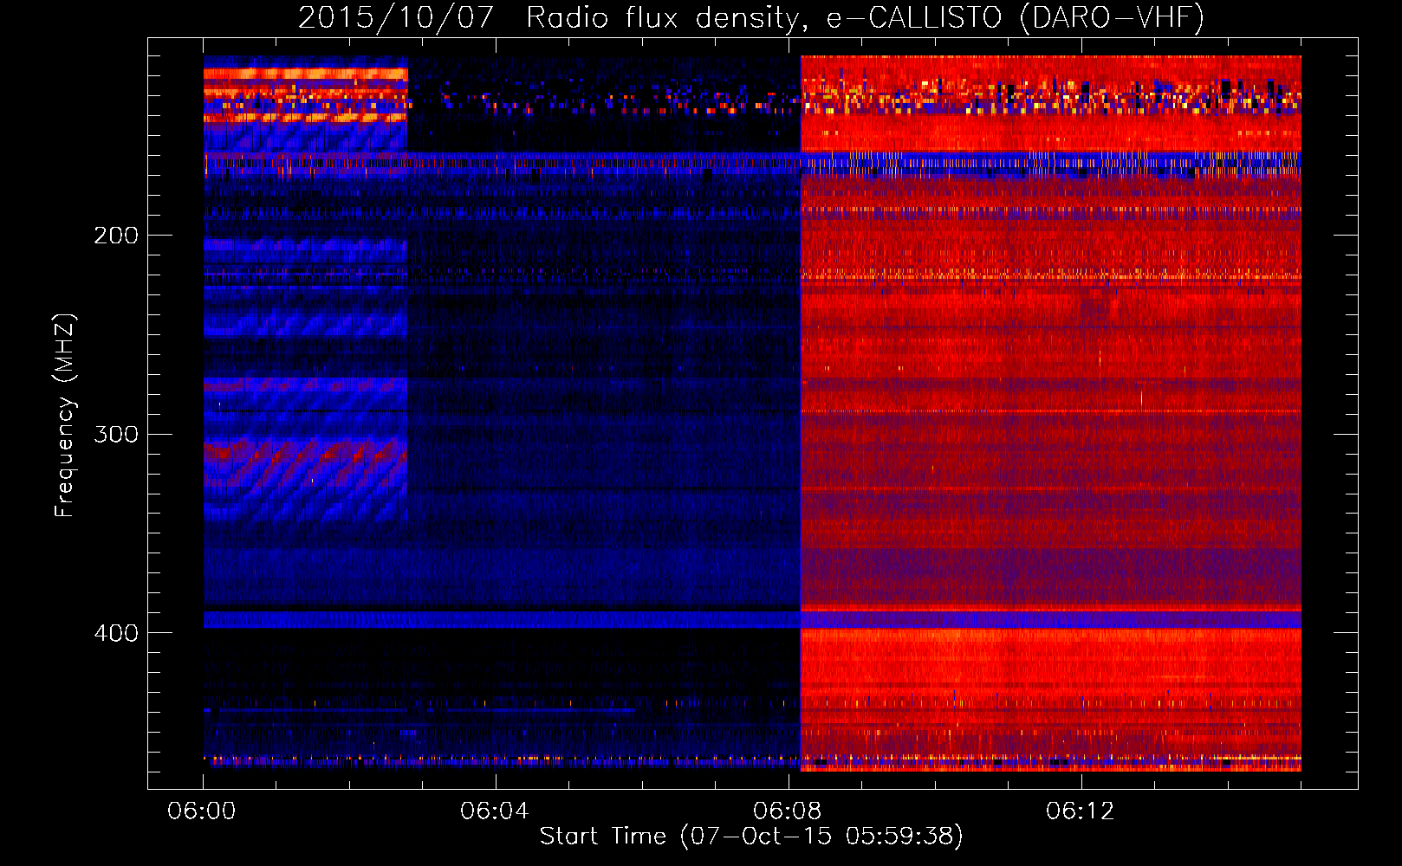
Task: Click the 06:04 time tick label
Action: tap(495, 811)
